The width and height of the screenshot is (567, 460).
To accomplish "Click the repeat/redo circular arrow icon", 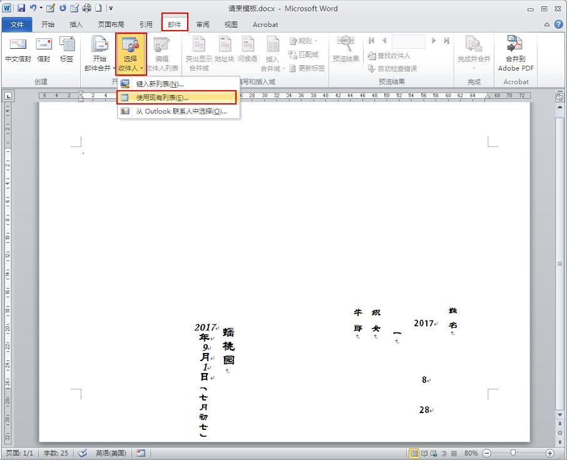I will click(x=63, y=8).
